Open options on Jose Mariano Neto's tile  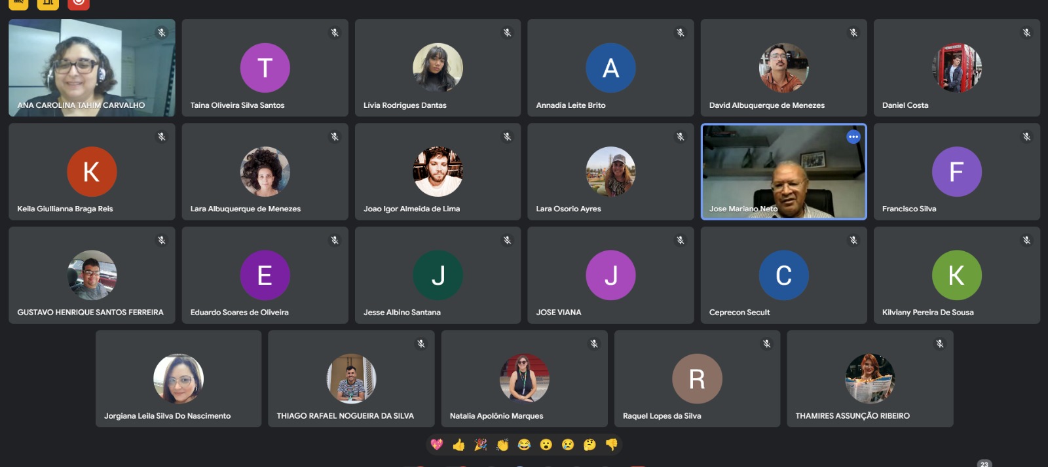(853, 137)
